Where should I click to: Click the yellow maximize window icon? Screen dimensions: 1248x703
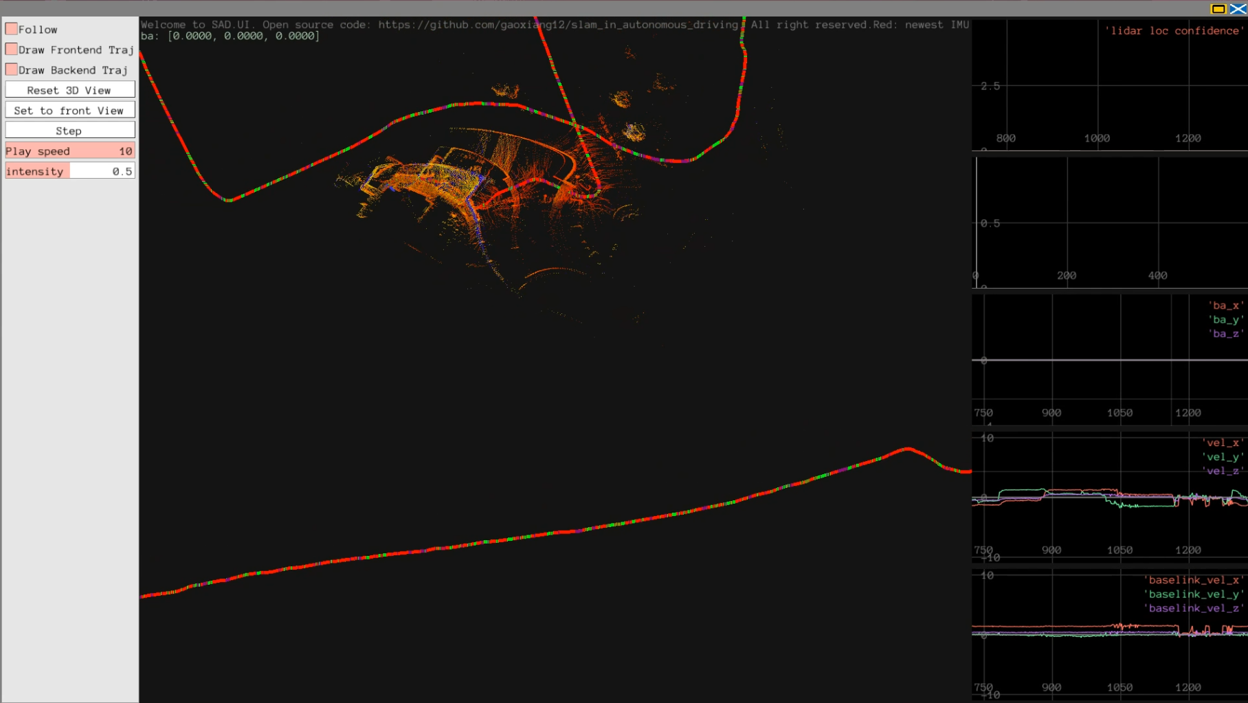tap(1218, 8)
